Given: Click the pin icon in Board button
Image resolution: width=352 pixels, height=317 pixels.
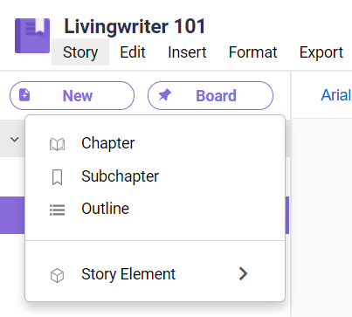Looking at the screenshot, I should coord(164,95).
